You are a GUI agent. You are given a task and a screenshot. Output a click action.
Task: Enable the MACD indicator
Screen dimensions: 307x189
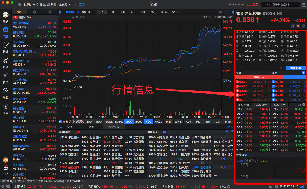(x=158, y=122)
